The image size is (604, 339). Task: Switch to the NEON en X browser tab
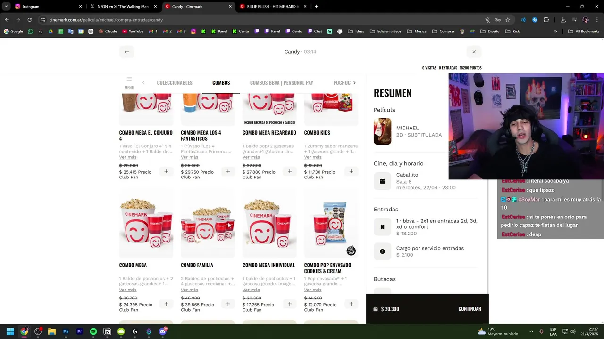point(123,7)
